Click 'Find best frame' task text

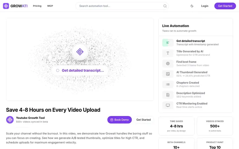pyautogui.click(x=186, y=62)
